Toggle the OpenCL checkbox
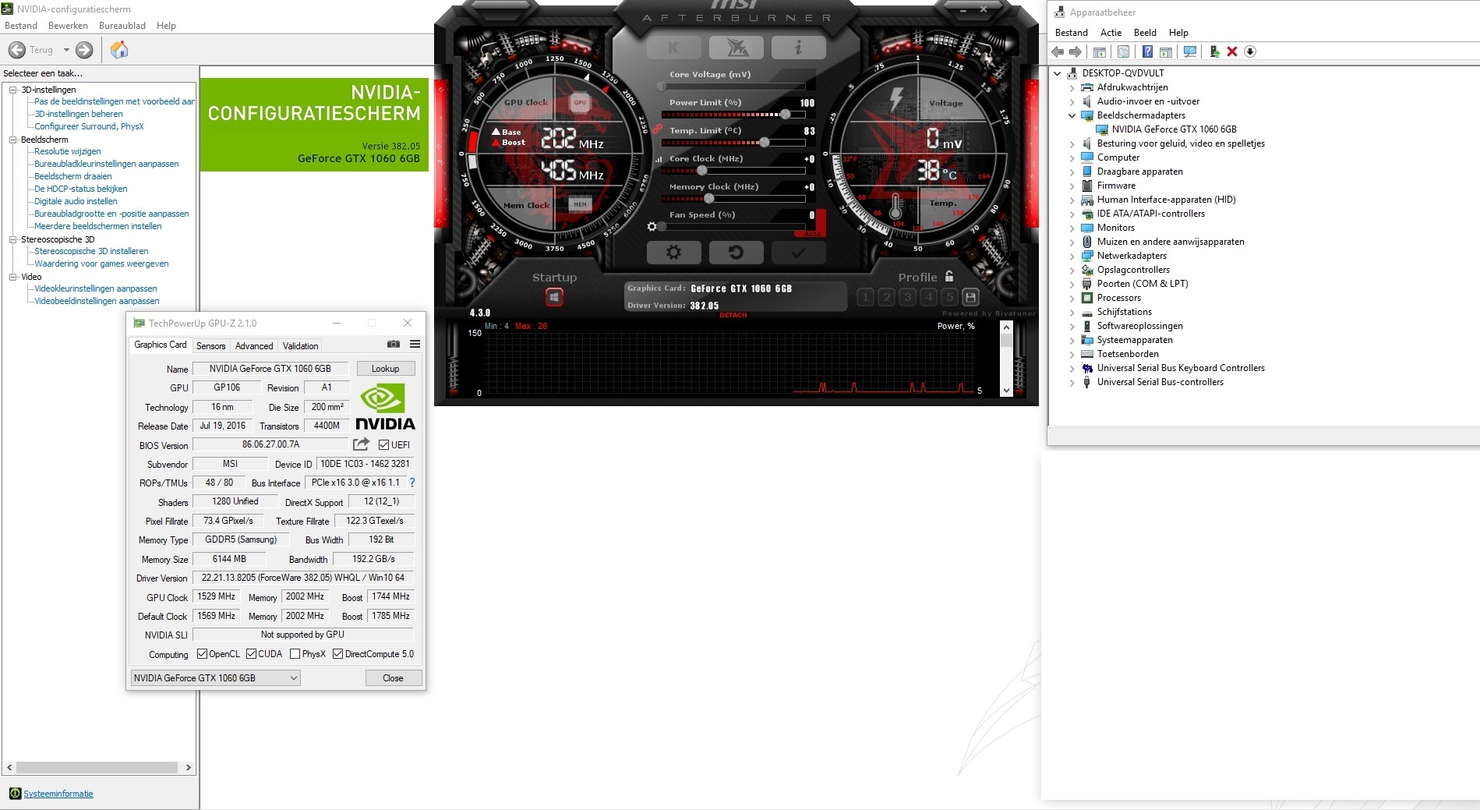The image size is (1480, 810). (x=203, y=654)
